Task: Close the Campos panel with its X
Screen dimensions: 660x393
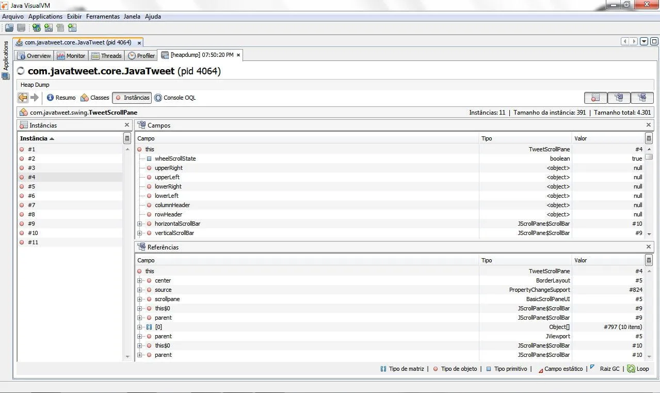Action: click(649, 125)
